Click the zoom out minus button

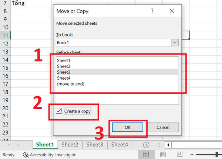point(192,155)
